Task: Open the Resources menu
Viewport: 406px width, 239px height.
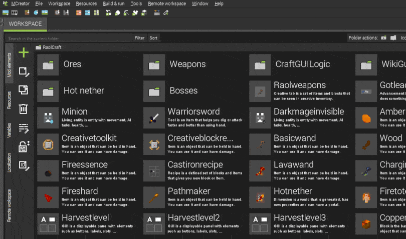Action: [x=86, y=3]
